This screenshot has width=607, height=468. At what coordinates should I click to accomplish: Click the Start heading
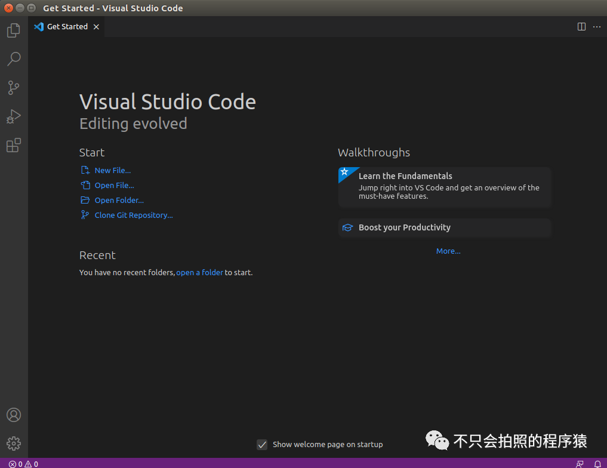(x=92, y=152)
